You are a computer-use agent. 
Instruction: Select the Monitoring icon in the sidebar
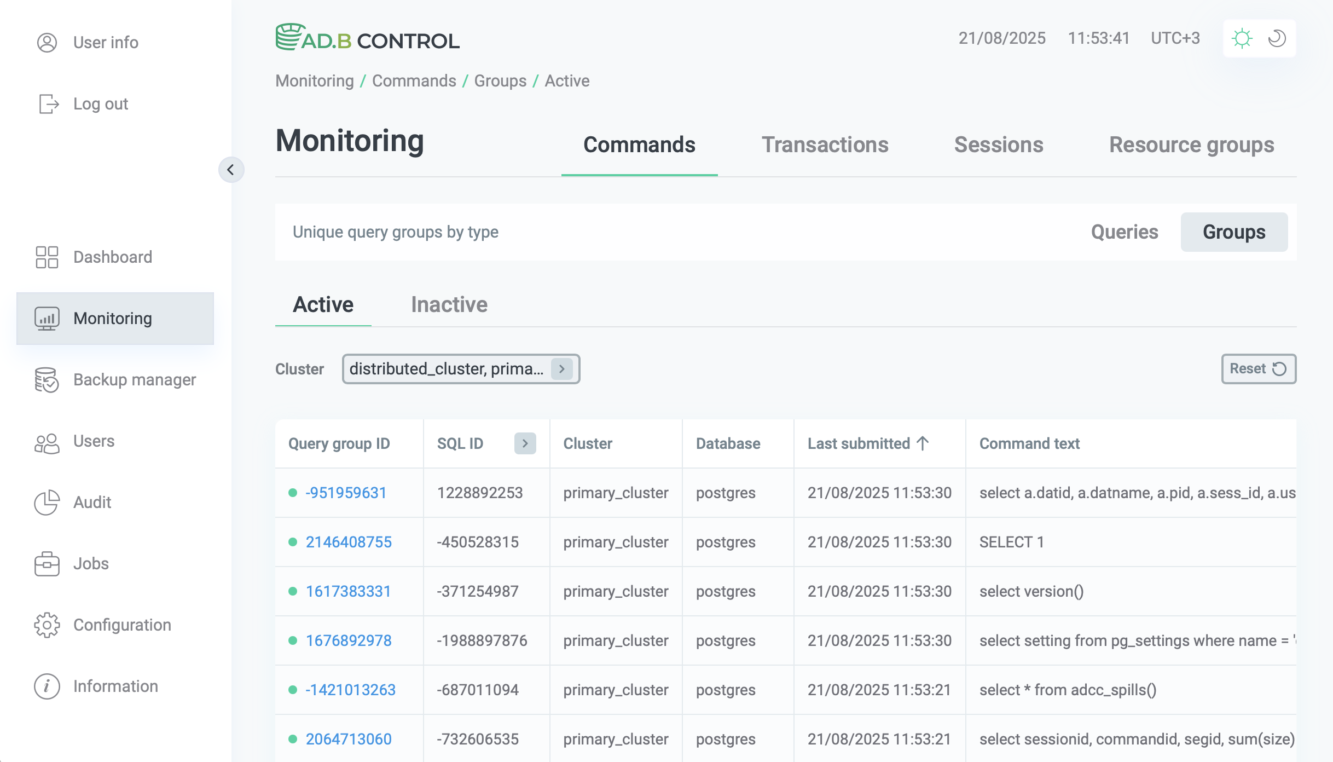(x=47, y=319)
